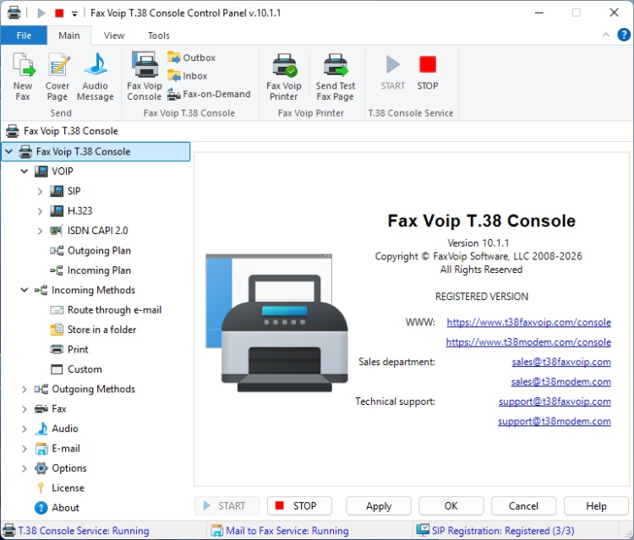This screenshot has height=540, width=634.
Task: Open the License tree item
Action: point(60,488)
